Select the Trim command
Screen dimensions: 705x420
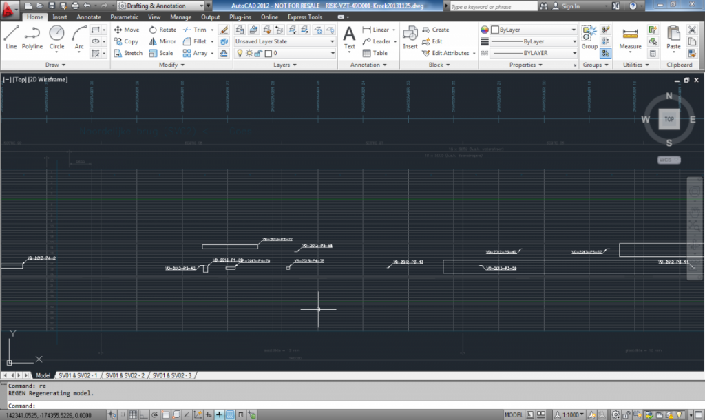click(x=197, y=30)
